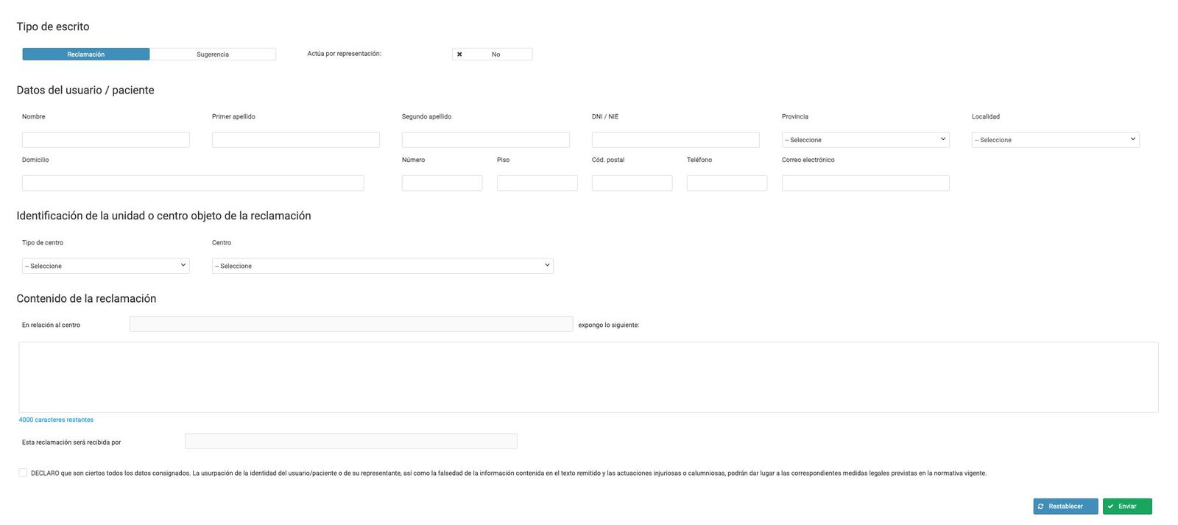
Task: Check the DECLARO declaration checkbox
Action: (x=23, y=473)
